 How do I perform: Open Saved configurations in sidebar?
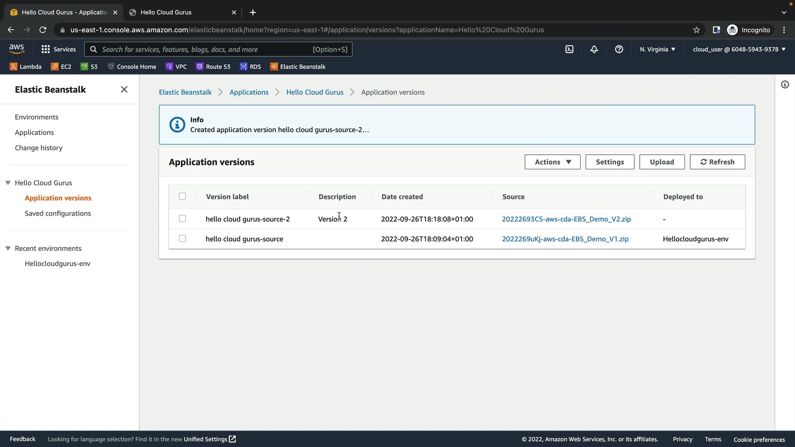point(58,213)
